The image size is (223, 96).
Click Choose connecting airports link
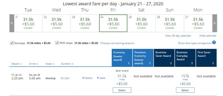pyautogui.click(x=117, y=43)
